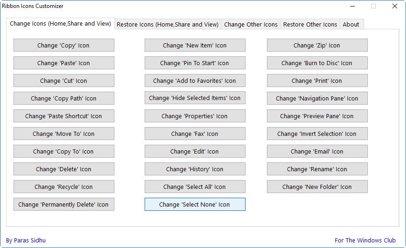Click Change 'Add to Favorites' Icon button
Image resolution: width=406 pixels, height=248 pixels.
(195, 80)
